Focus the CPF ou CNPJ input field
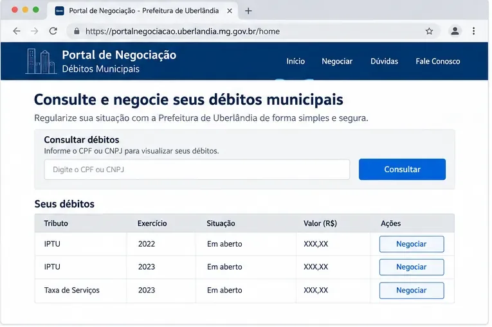The height and width of the screenshot is (327, 492). click(x=197, y=170)
